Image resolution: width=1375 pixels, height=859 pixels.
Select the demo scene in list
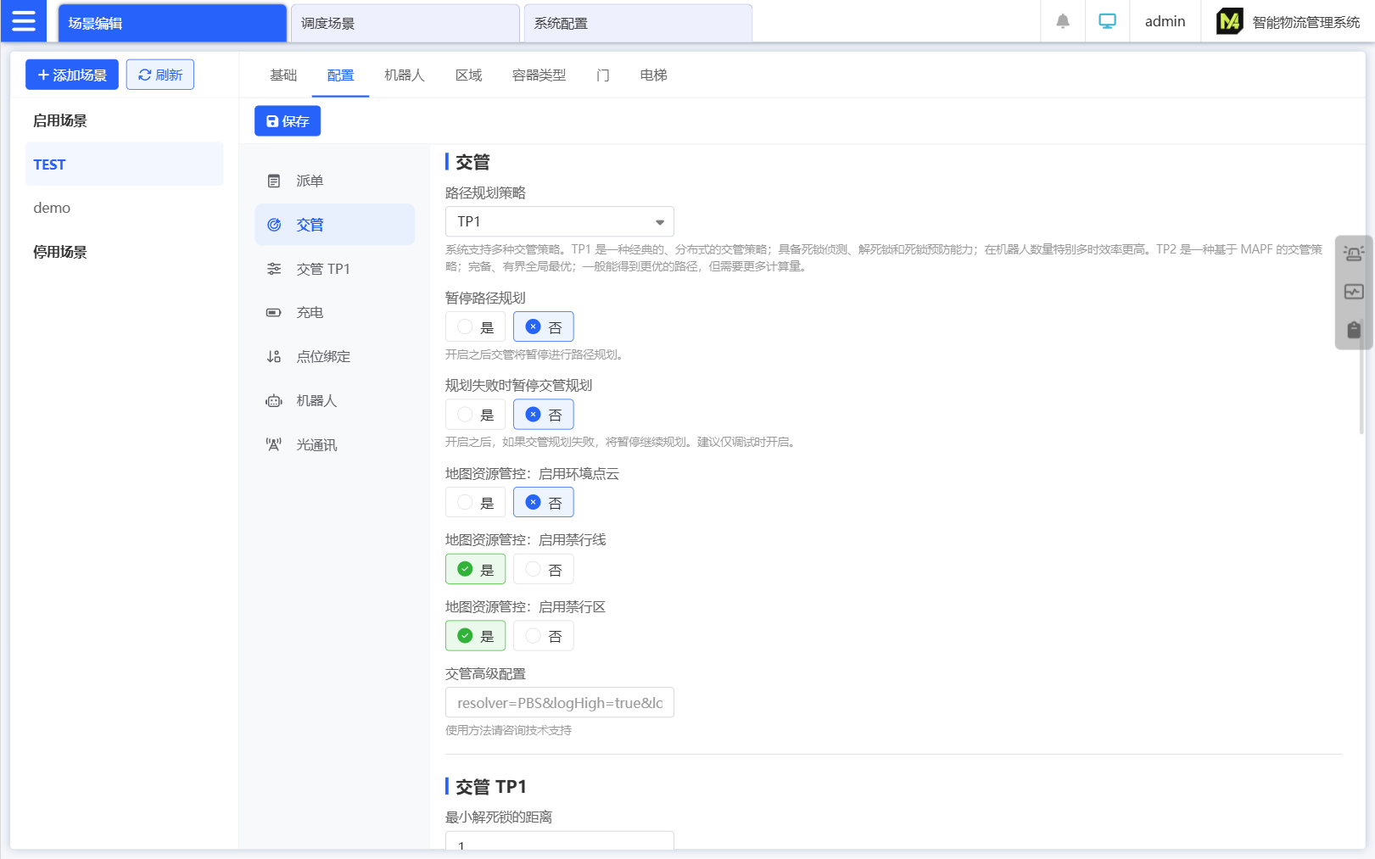tap(52, 209)
